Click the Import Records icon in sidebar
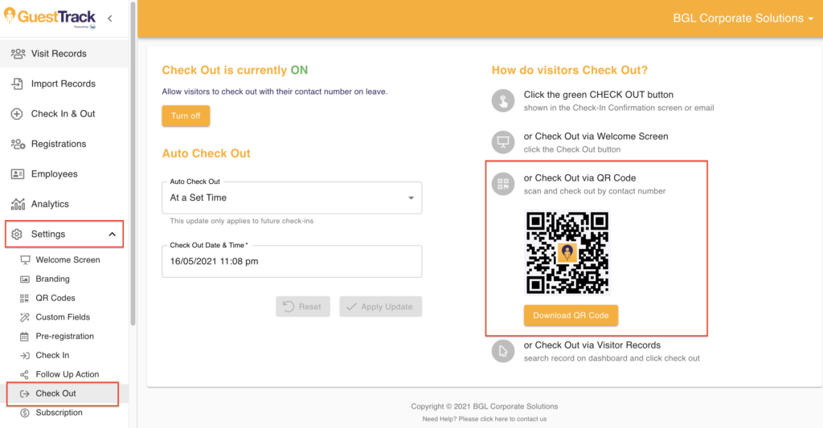823x428 pixels. pos(18,84)
